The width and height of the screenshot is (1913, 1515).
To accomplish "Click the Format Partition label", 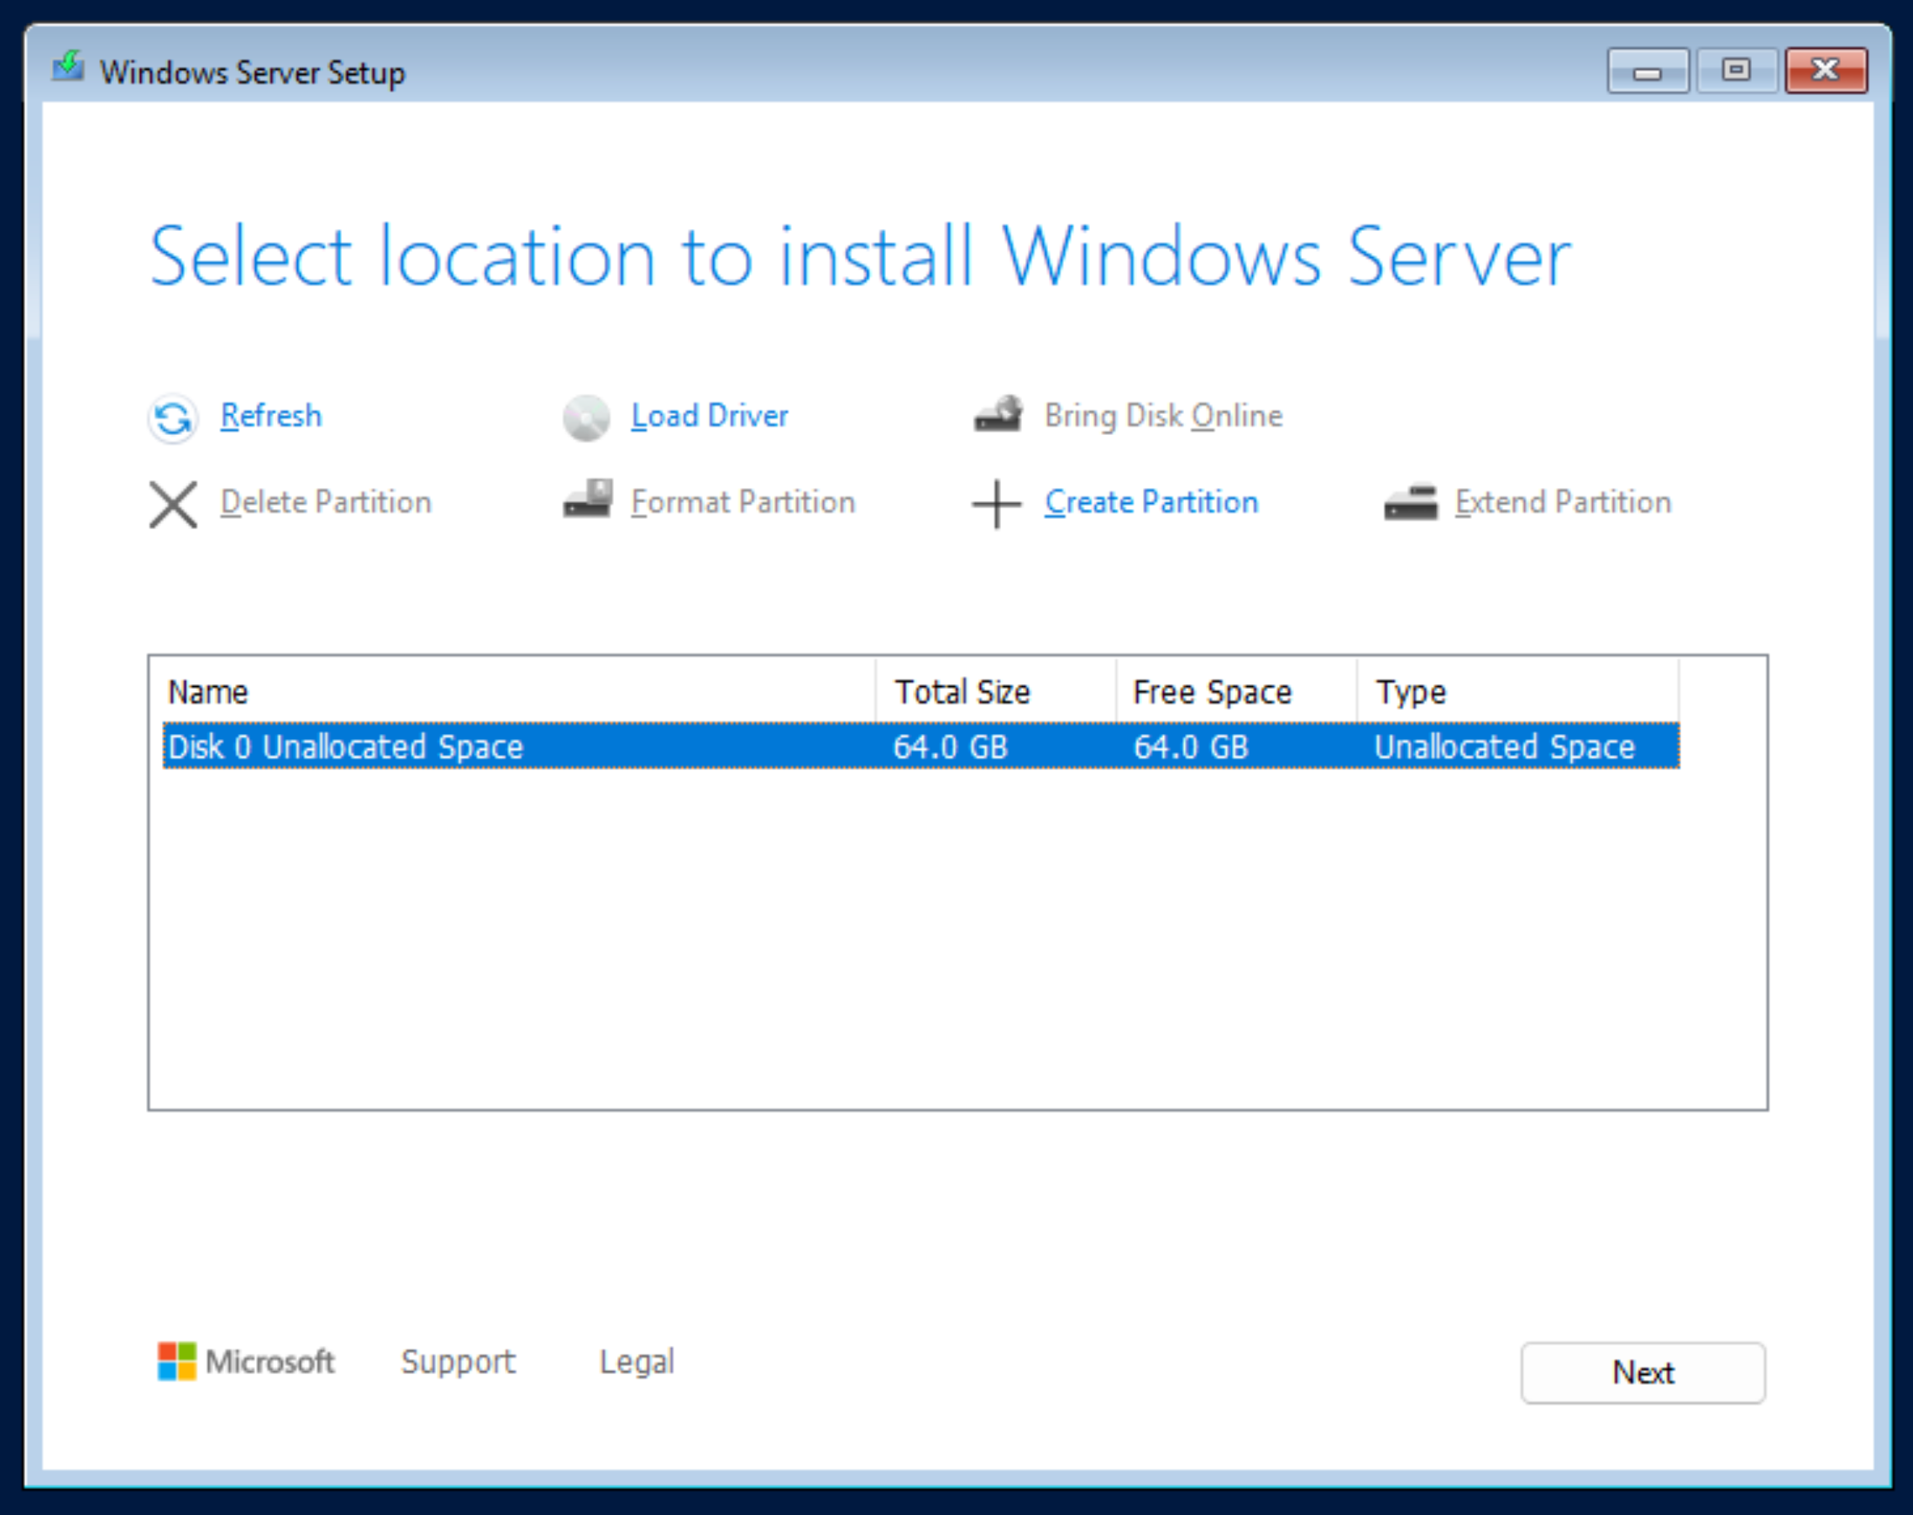I will (743, 502).
